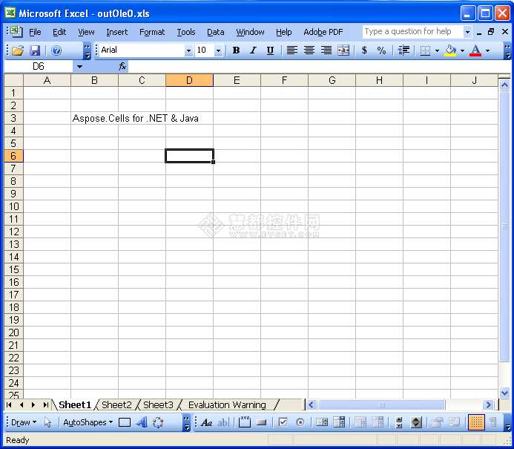Click the Draw menu button
514x449 pixels.
pos(23,422)
